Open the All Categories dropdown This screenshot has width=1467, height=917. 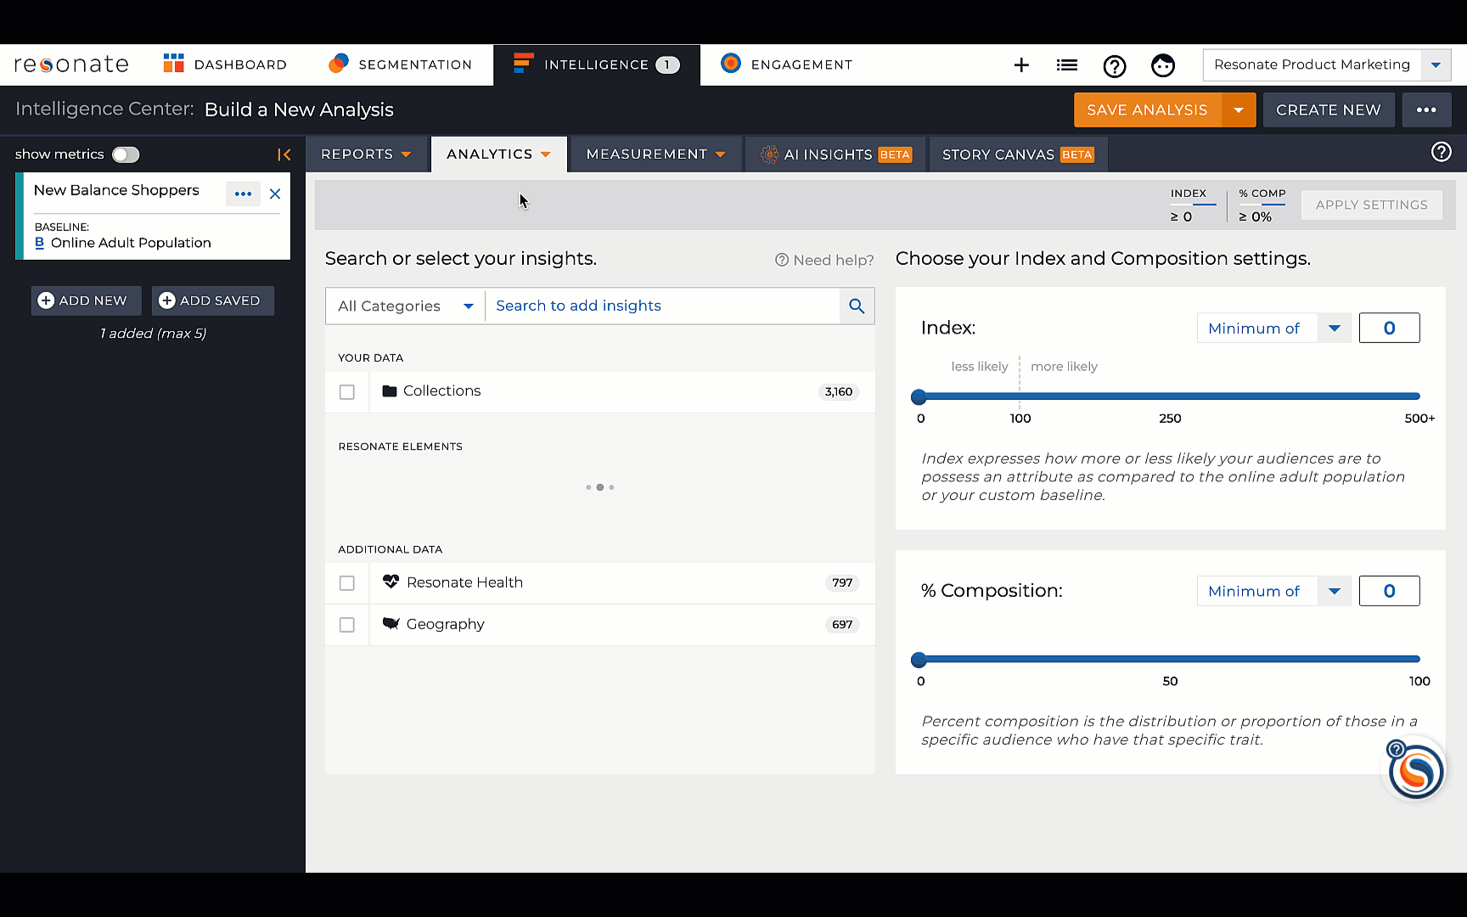coord(405,306)
